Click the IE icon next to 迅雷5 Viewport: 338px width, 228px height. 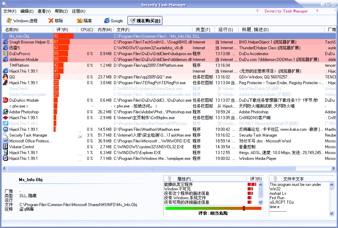point(5,48)
